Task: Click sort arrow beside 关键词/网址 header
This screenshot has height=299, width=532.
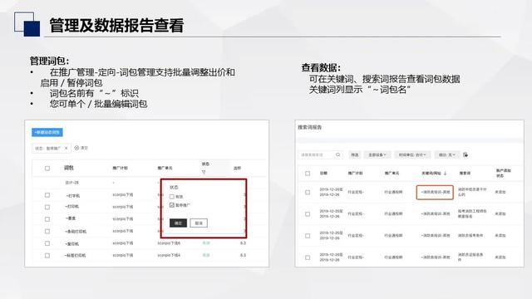Action: tap(446, 174)
